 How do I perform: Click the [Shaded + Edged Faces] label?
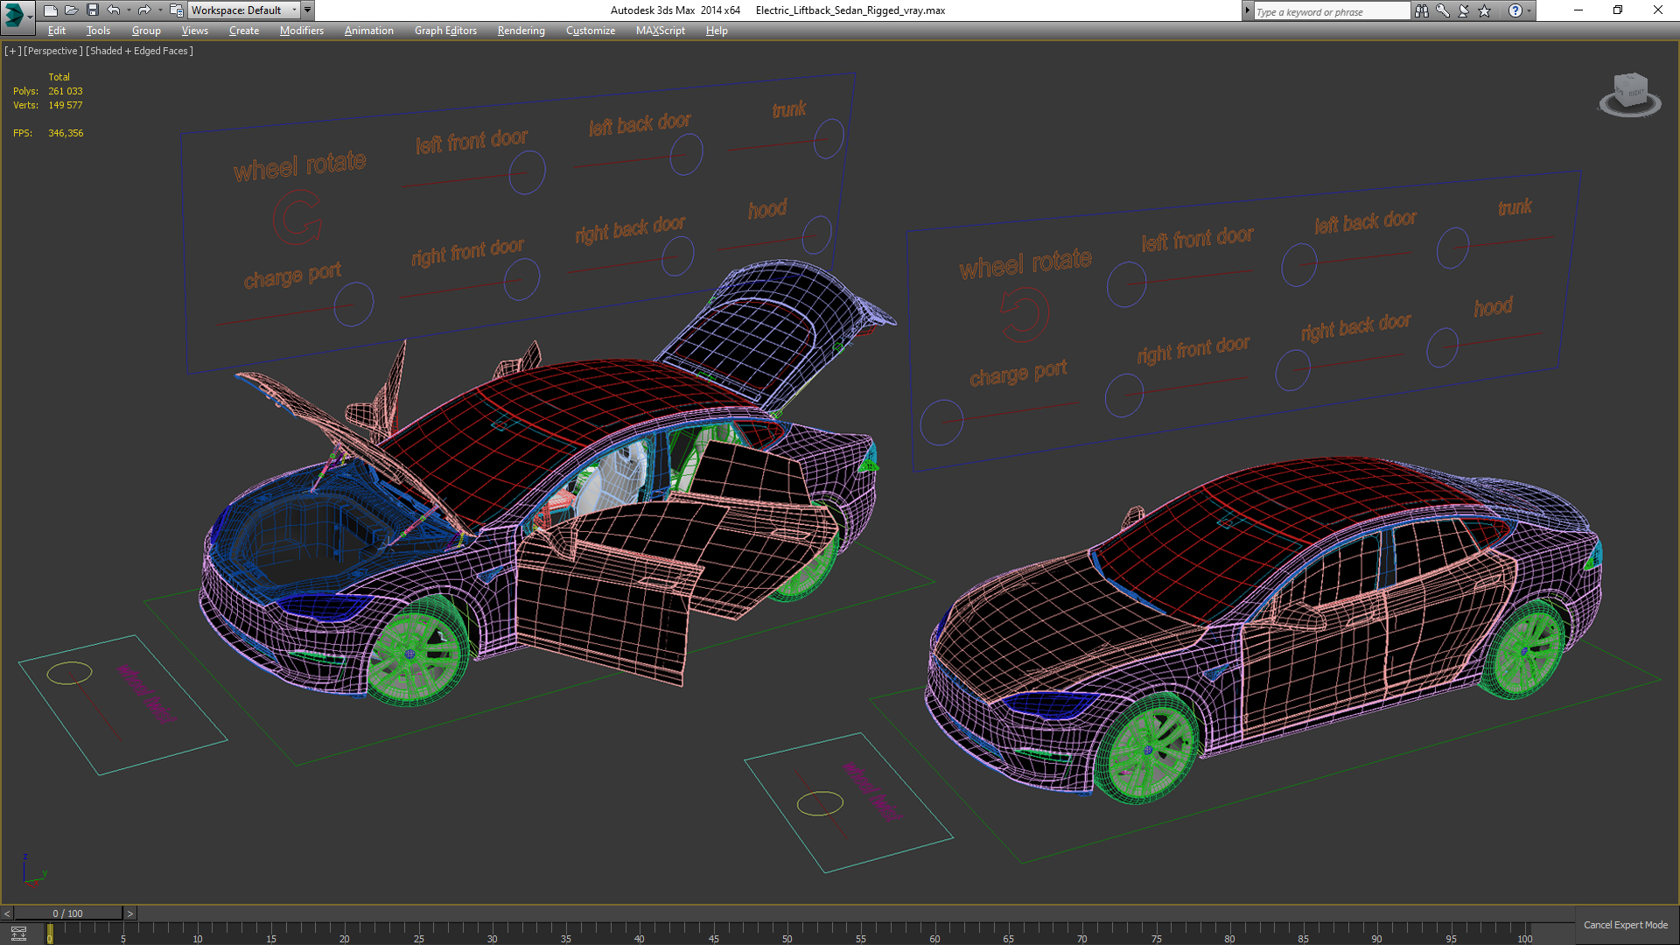tap(139, 51)
